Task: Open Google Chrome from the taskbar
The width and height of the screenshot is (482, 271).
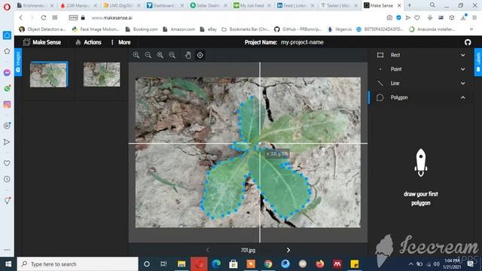Action: pyautogui.click(x=268, y=264)
